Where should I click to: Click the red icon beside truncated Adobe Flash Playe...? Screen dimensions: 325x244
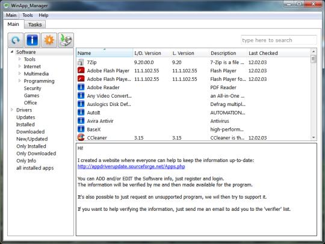(81, 79)
